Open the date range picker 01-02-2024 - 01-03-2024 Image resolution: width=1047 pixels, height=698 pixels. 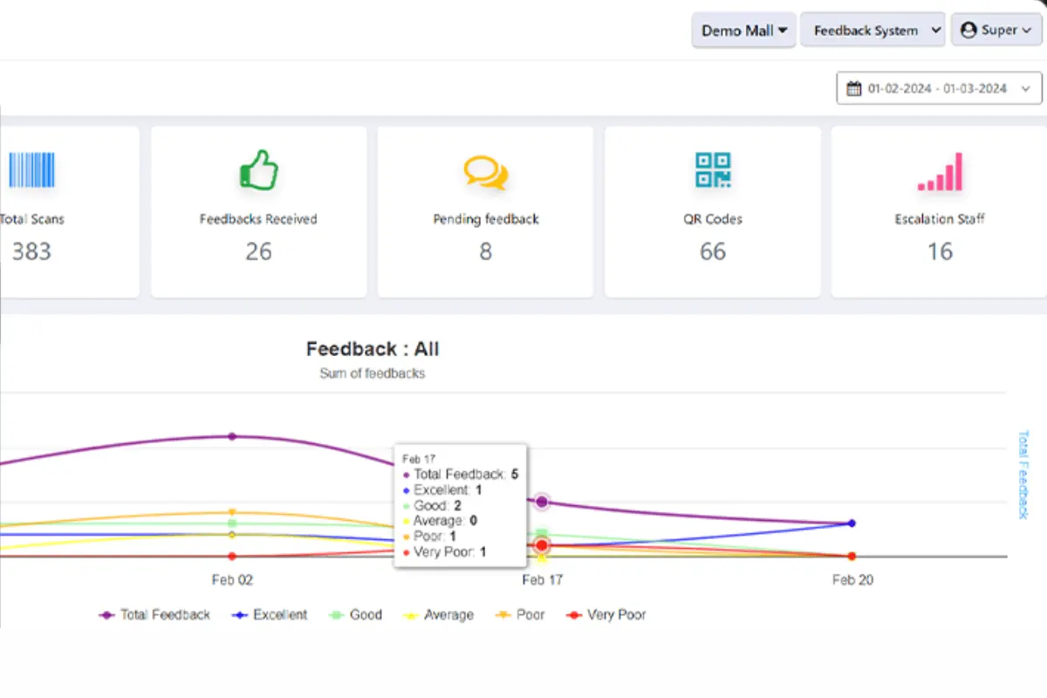[939, 88]
